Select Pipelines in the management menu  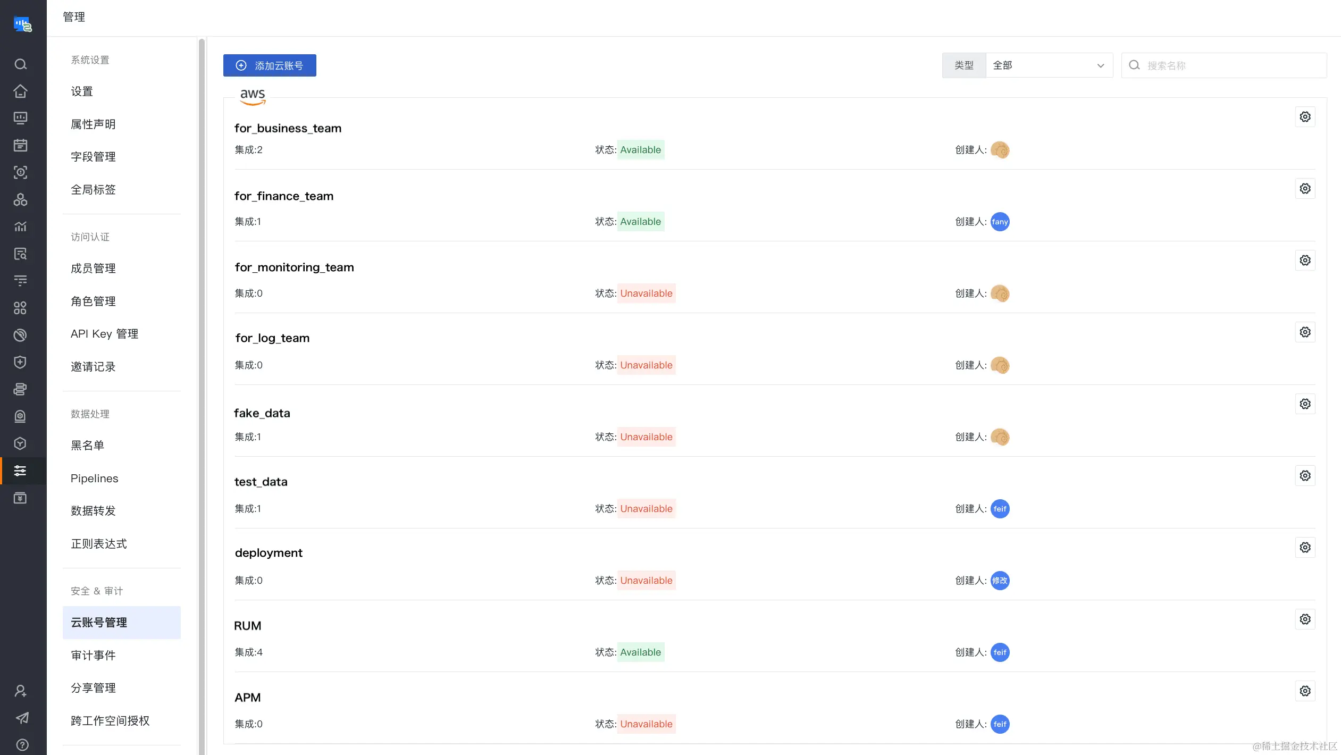click(94, 479)
